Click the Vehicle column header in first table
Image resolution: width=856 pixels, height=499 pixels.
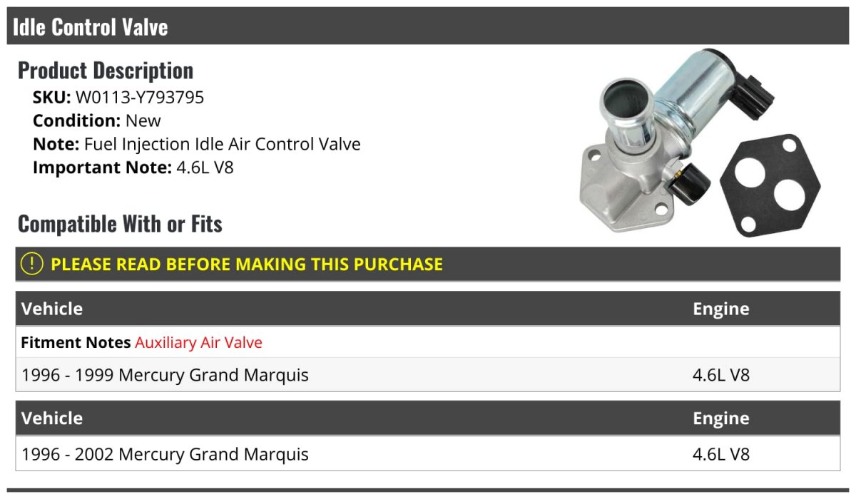[52, 309]
